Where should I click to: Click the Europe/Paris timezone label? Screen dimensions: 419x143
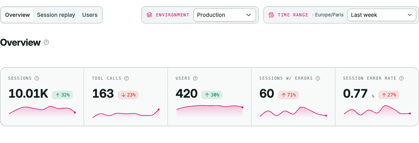329,15
